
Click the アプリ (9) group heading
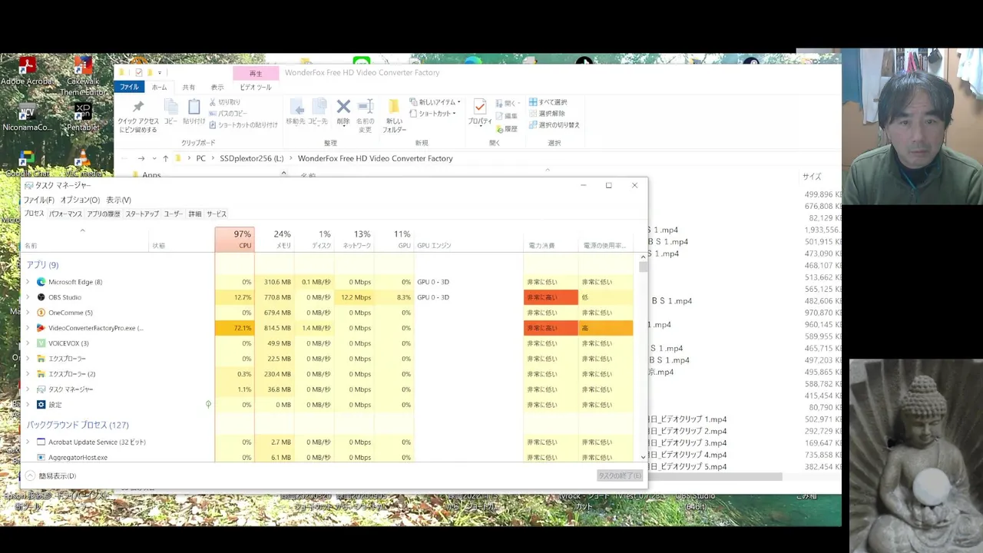click(x=42, y=265)
